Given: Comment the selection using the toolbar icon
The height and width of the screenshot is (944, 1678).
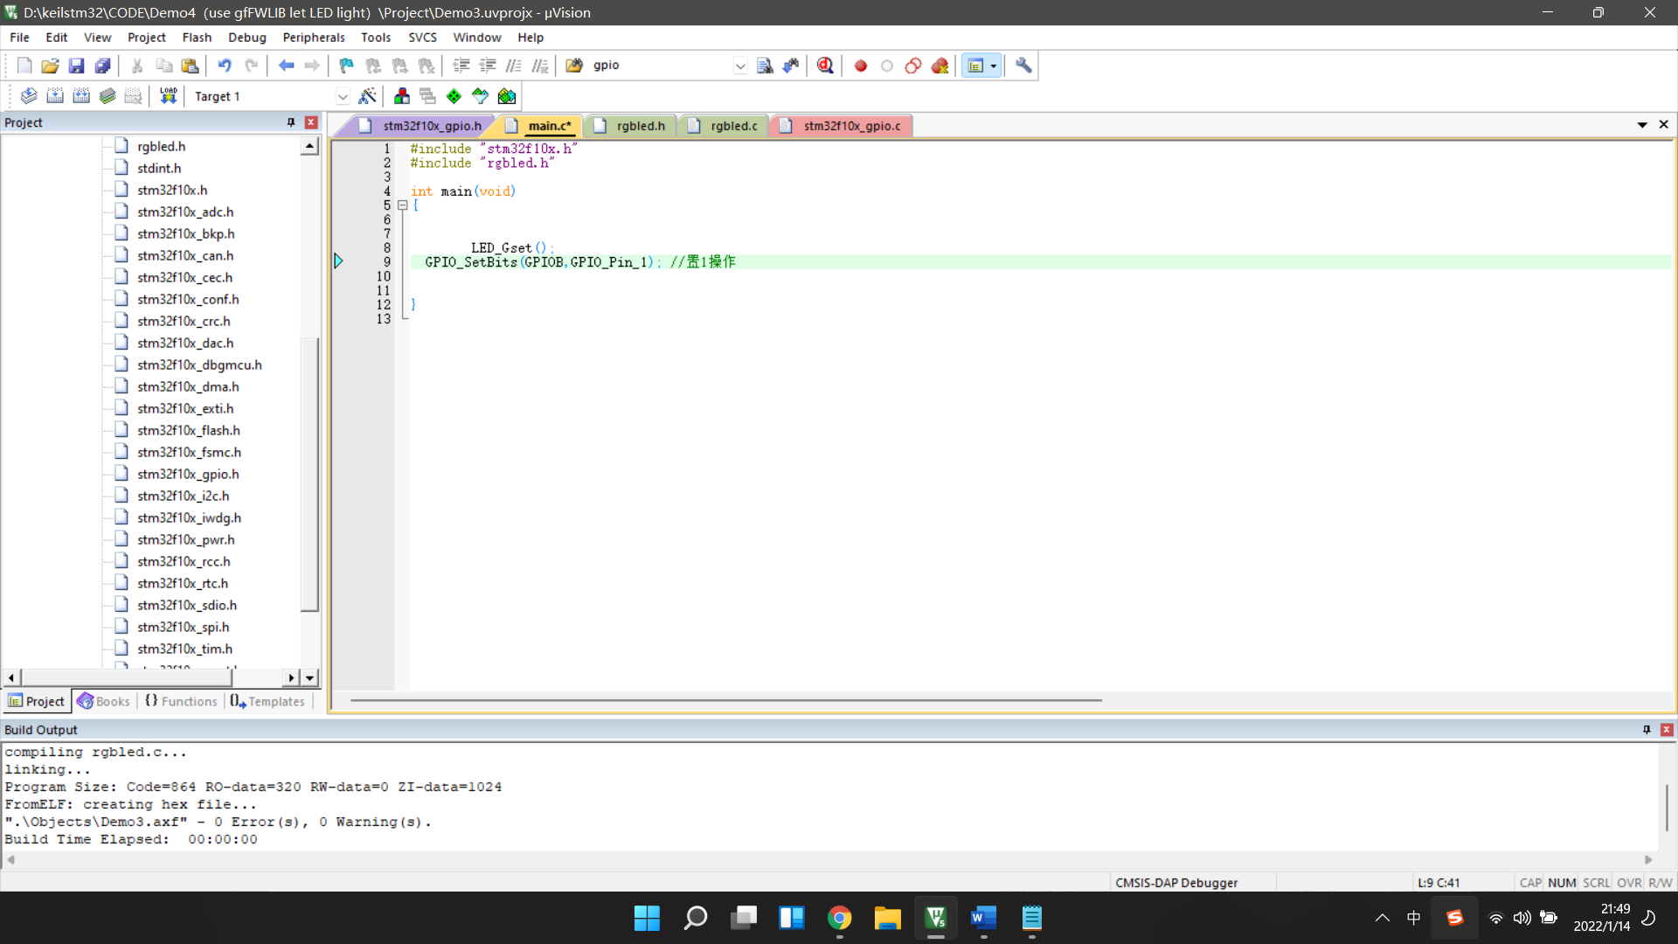Looking at the screenshot, I should (514, 66).
